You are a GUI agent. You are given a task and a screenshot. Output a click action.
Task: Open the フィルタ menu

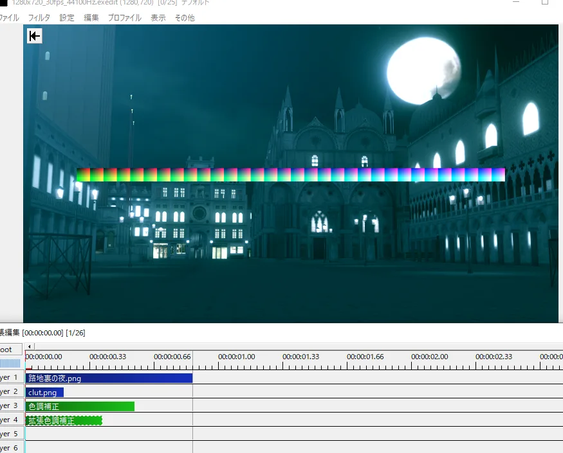(39, 18)
